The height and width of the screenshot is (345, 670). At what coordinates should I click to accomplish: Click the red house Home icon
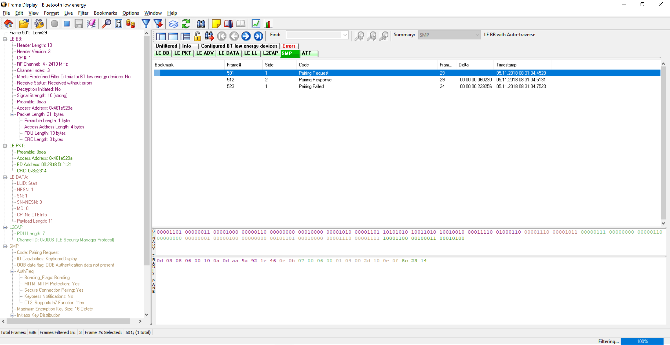9,24
